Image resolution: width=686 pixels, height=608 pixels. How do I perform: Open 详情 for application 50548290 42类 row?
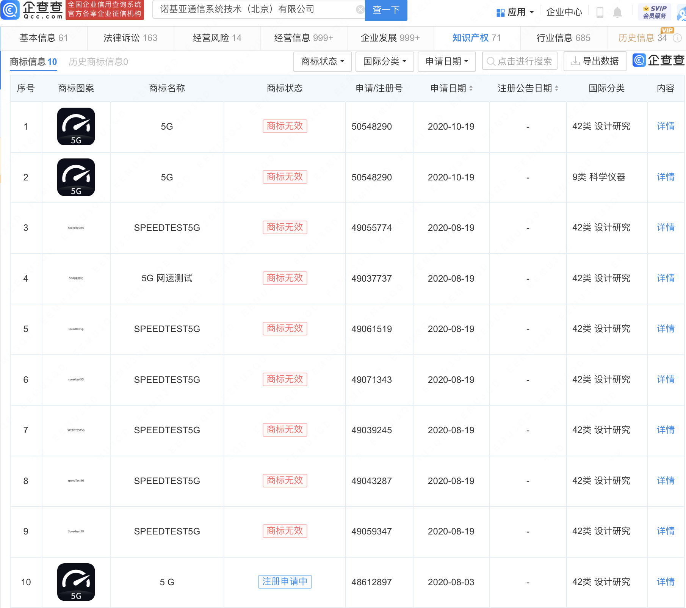click(666, 126)
